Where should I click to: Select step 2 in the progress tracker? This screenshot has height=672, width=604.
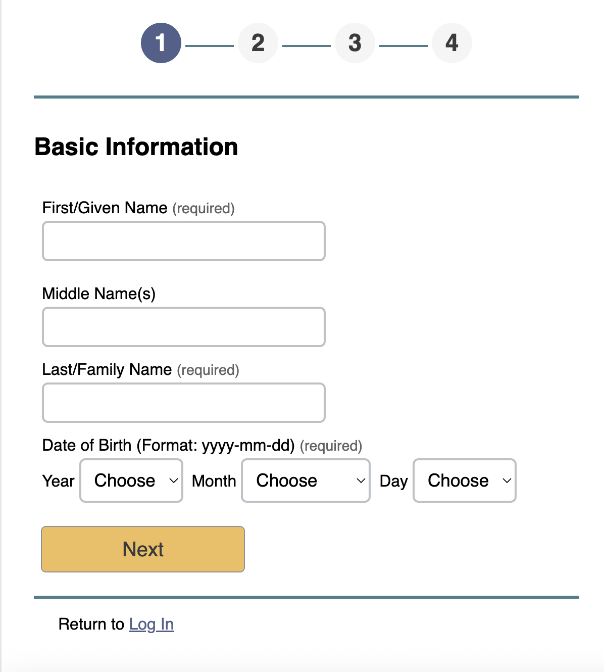(x=258, y=42)
